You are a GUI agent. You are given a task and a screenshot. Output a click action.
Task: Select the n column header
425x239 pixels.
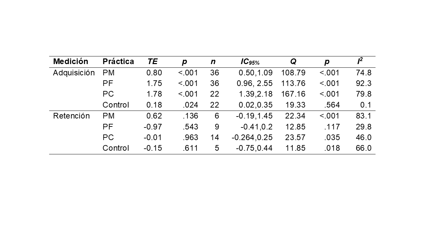tap(213, 61)
